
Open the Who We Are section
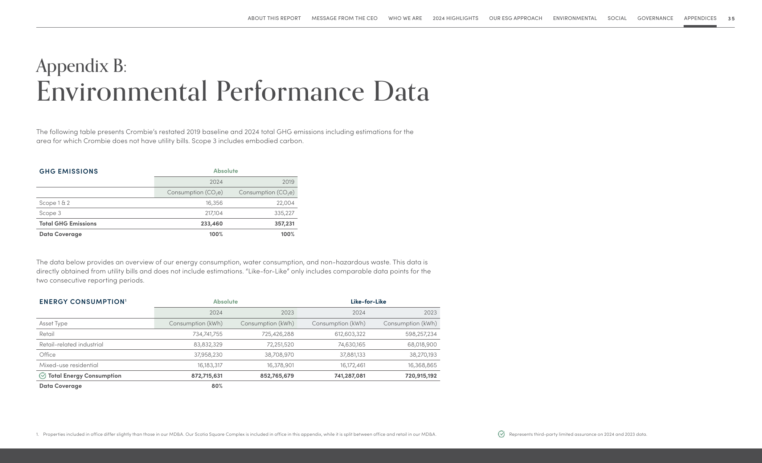click(405, 18)
